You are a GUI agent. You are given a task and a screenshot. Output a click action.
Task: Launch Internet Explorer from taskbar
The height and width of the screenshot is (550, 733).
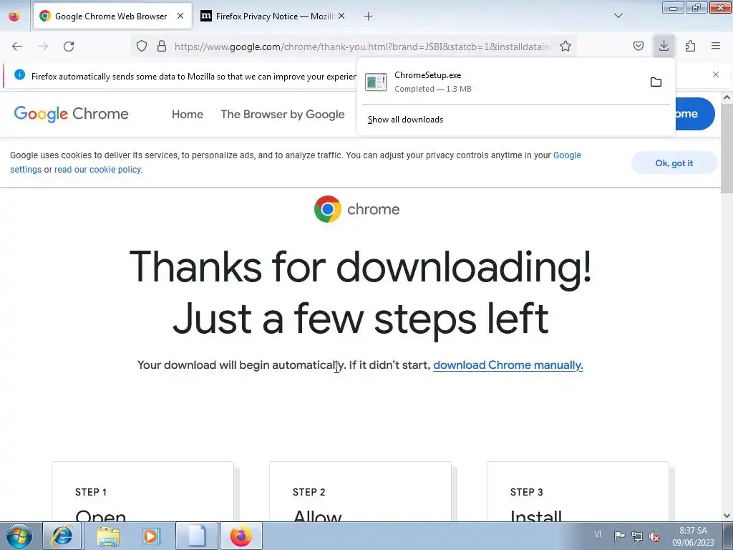(62, 536)
